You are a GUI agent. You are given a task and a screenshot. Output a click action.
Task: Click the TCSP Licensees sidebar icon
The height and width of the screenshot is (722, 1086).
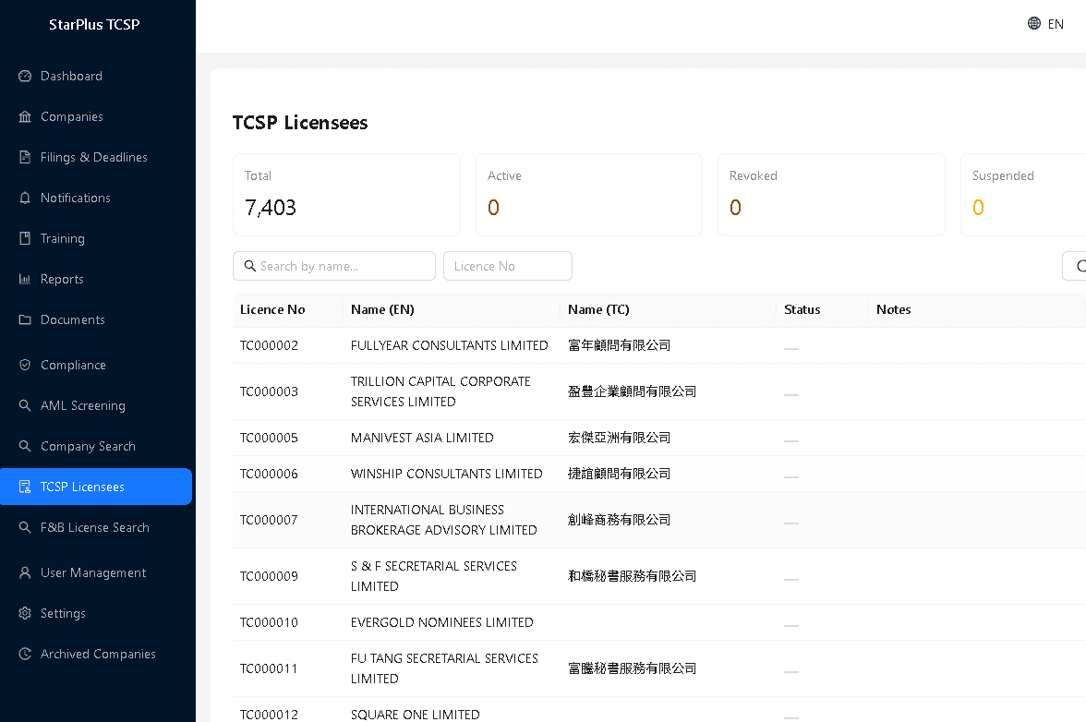point(25,487)
